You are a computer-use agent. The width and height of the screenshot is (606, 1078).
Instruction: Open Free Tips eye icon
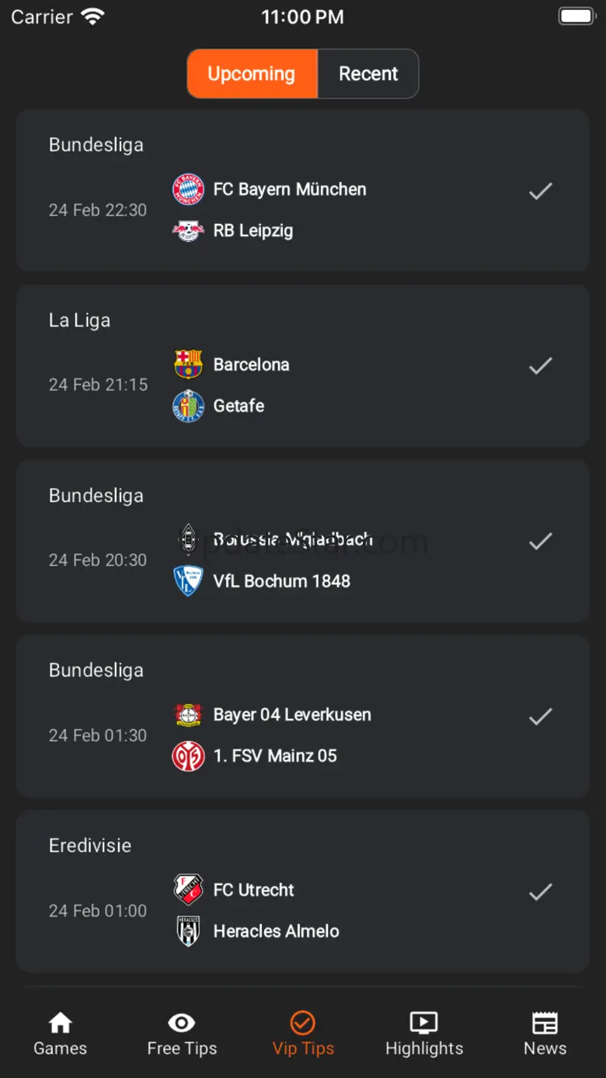182,1023
